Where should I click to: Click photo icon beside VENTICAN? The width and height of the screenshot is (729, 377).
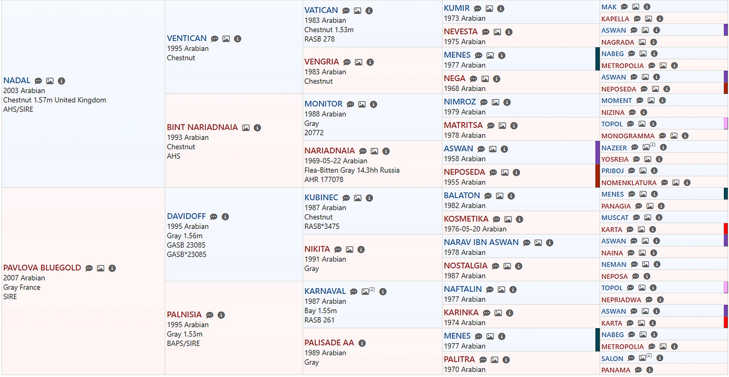point(226,39)
